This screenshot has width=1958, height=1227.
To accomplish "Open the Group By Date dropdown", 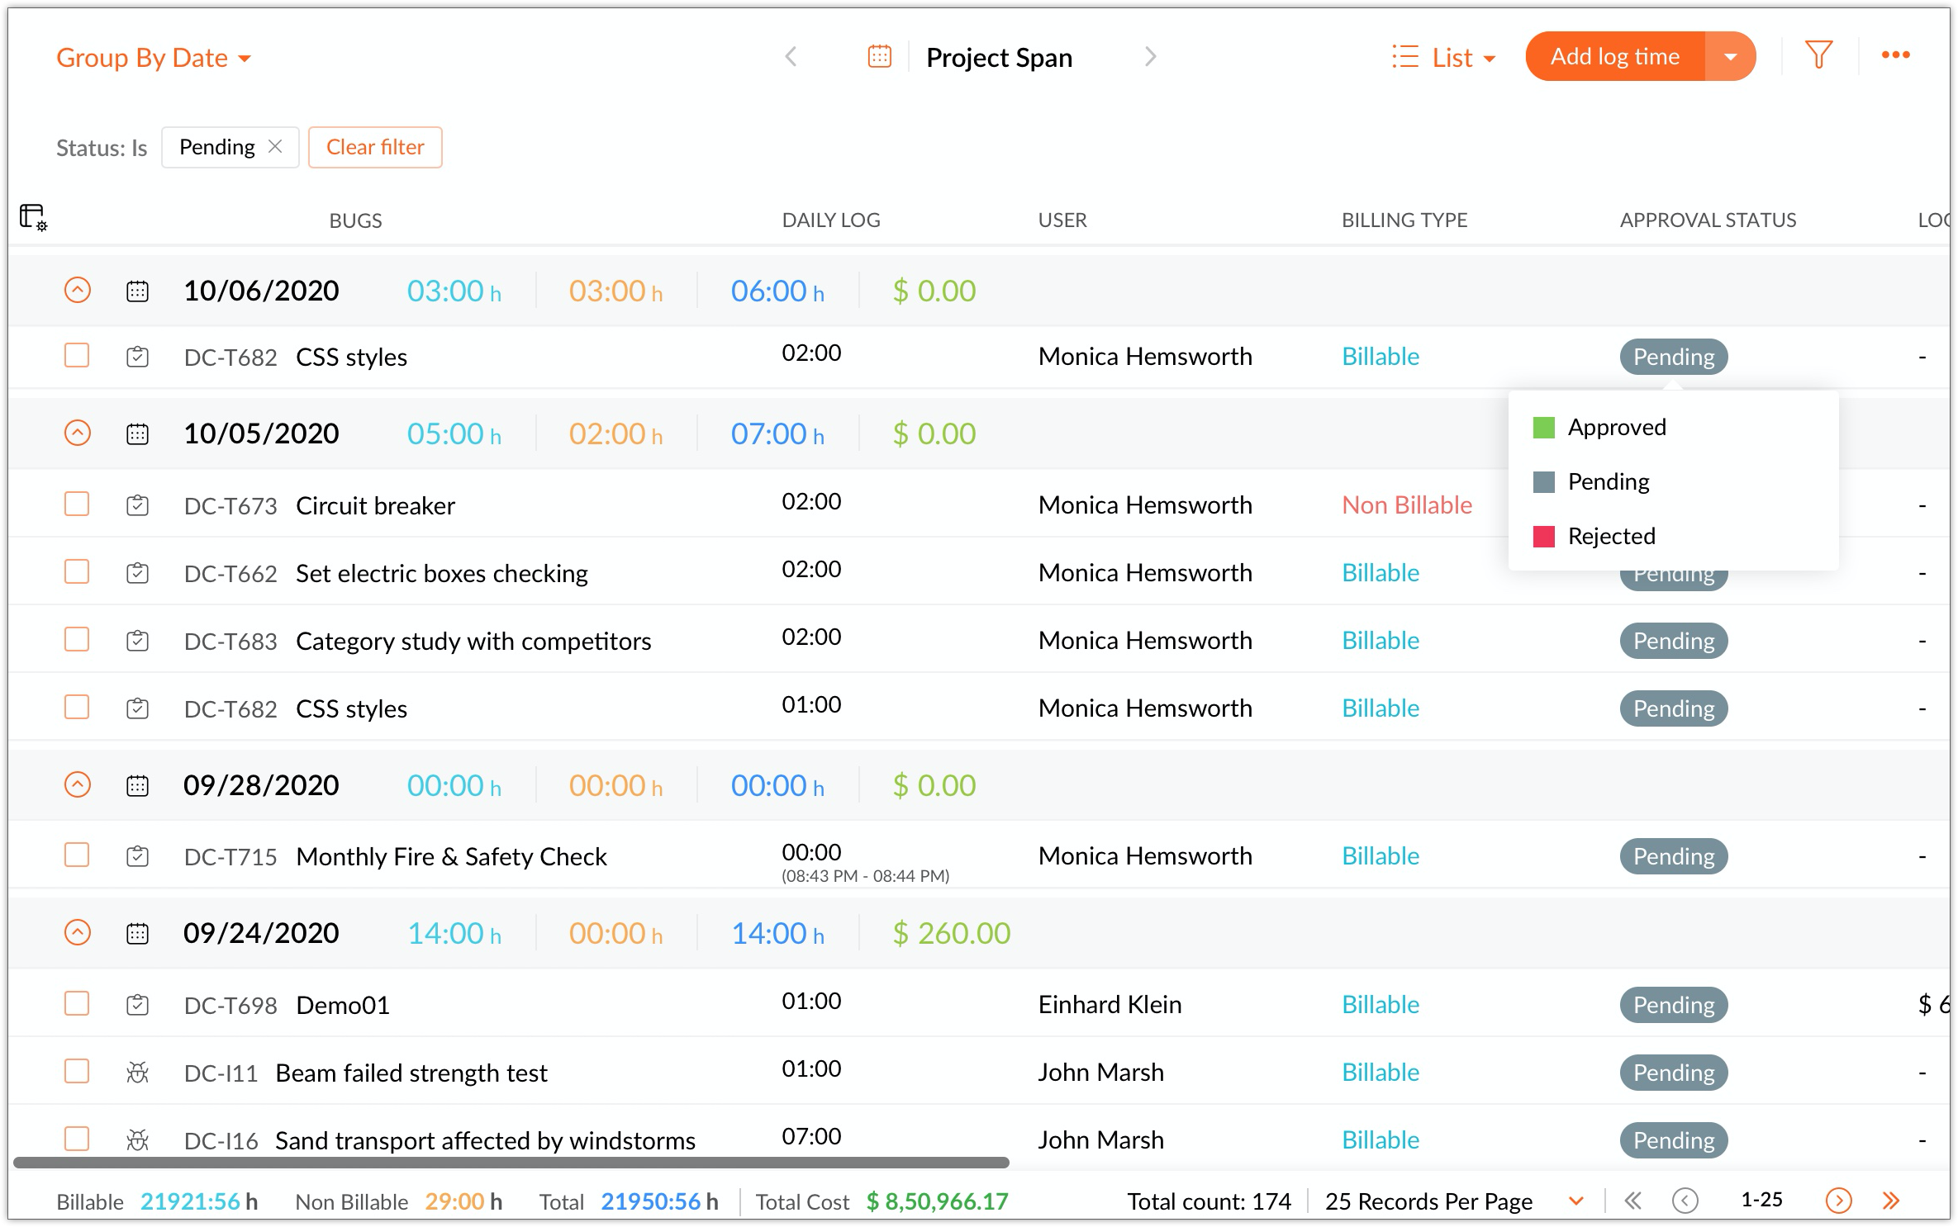I will pos(154,58).
